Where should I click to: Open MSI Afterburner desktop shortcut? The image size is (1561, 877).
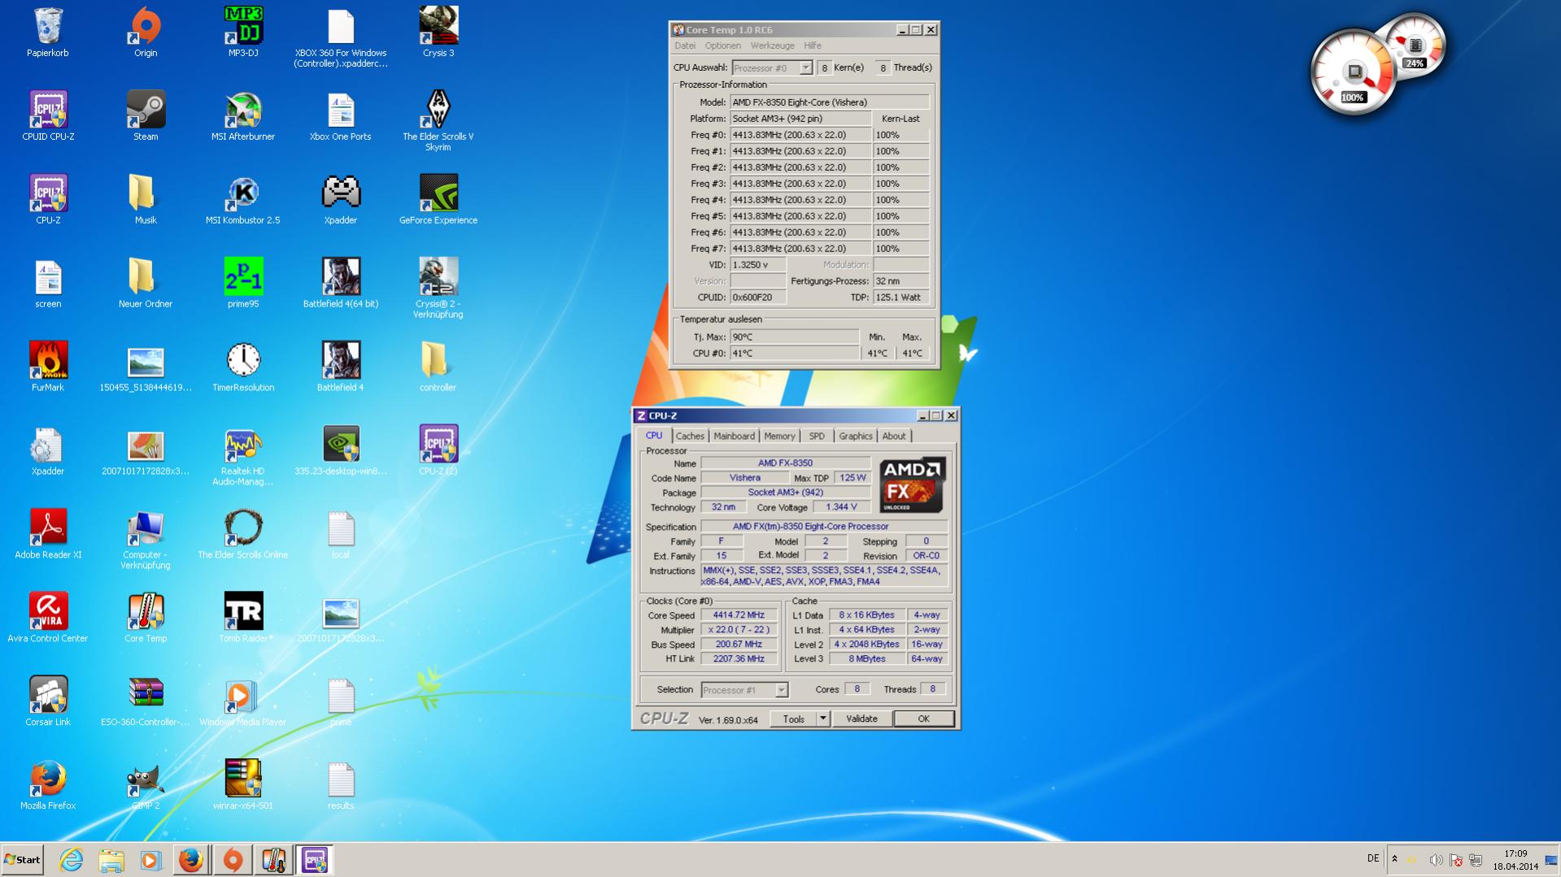tap(242, 111)
